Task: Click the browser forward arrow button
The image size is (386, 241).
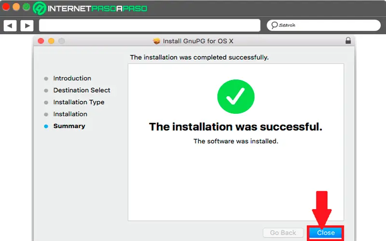Action: pos(27,26)
